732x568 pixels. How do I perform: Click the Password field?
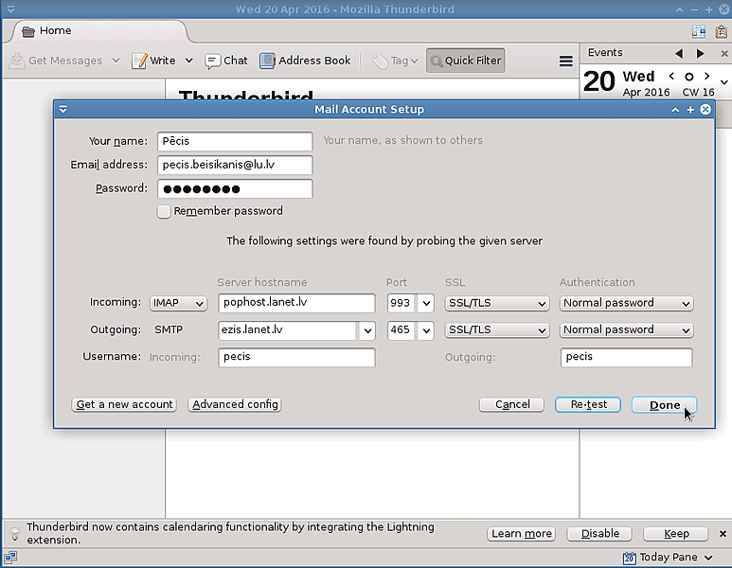click(235, 188)
